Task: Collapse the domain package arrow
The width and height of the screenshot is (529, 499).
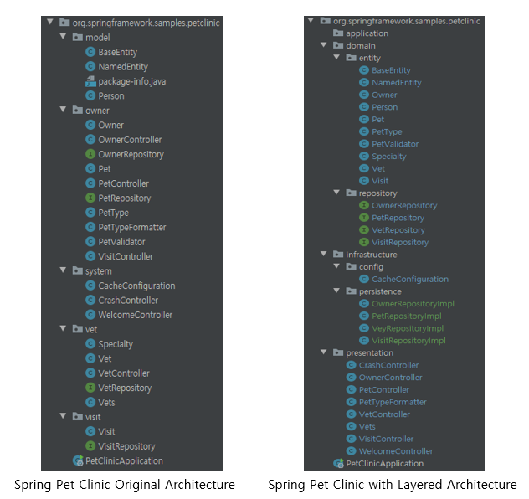Action: (324, 44)
